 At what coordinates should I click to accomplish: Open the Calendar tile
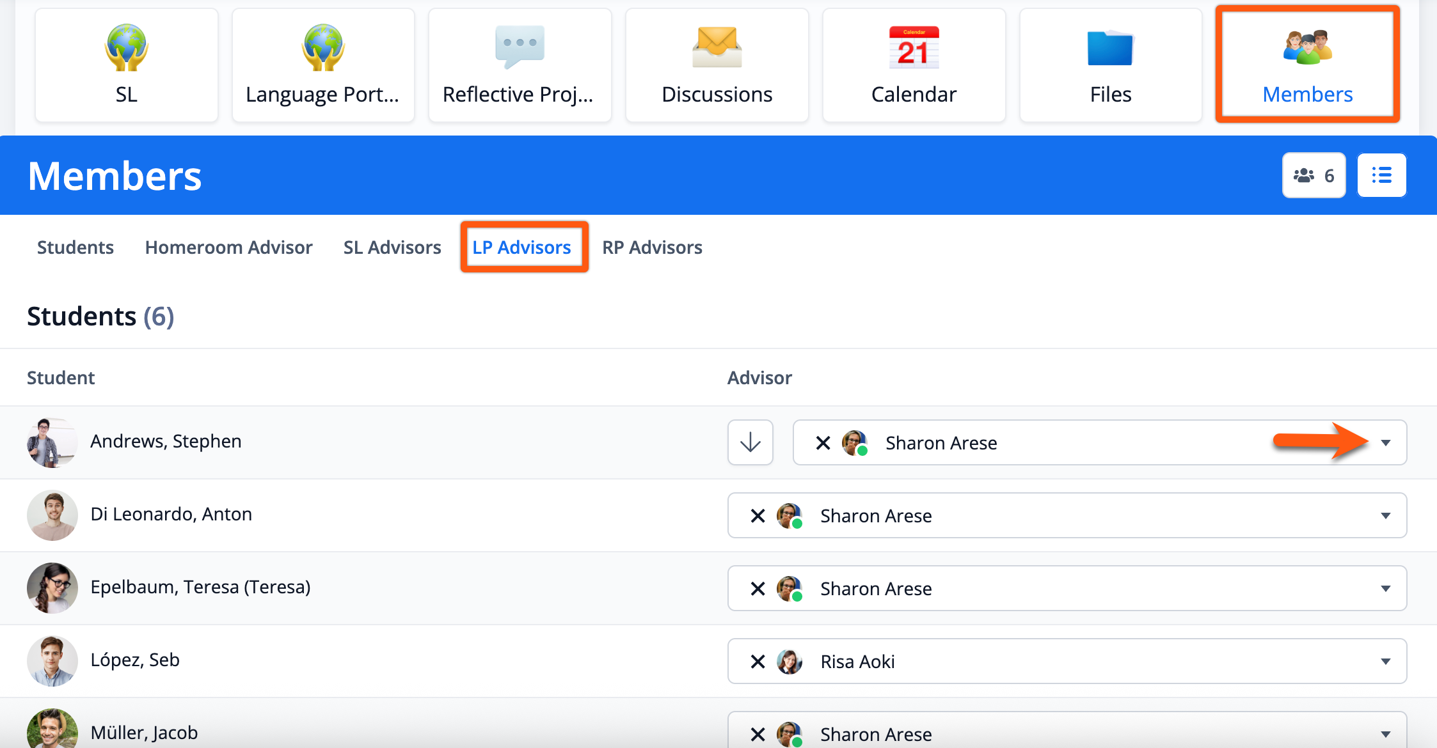[914, 65]
